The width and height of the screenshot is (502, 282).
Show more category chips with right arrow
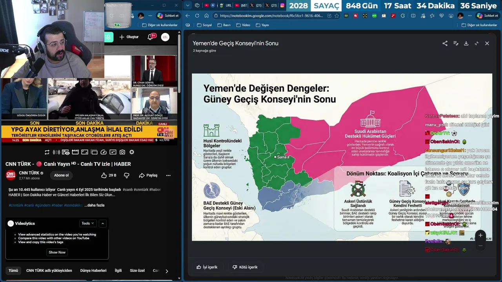[x=167, y=271]
